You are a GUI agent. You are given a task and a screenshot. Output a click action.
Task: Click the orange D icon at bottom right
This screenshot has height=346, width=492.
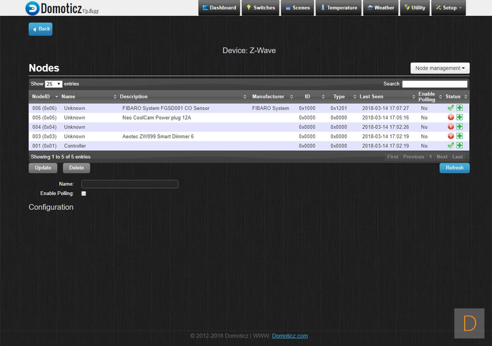click(469, 324)
